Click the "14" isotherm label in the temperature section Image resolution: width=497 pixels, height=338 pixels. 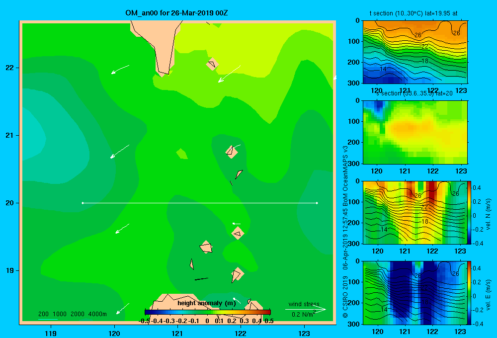pos(383,69)
